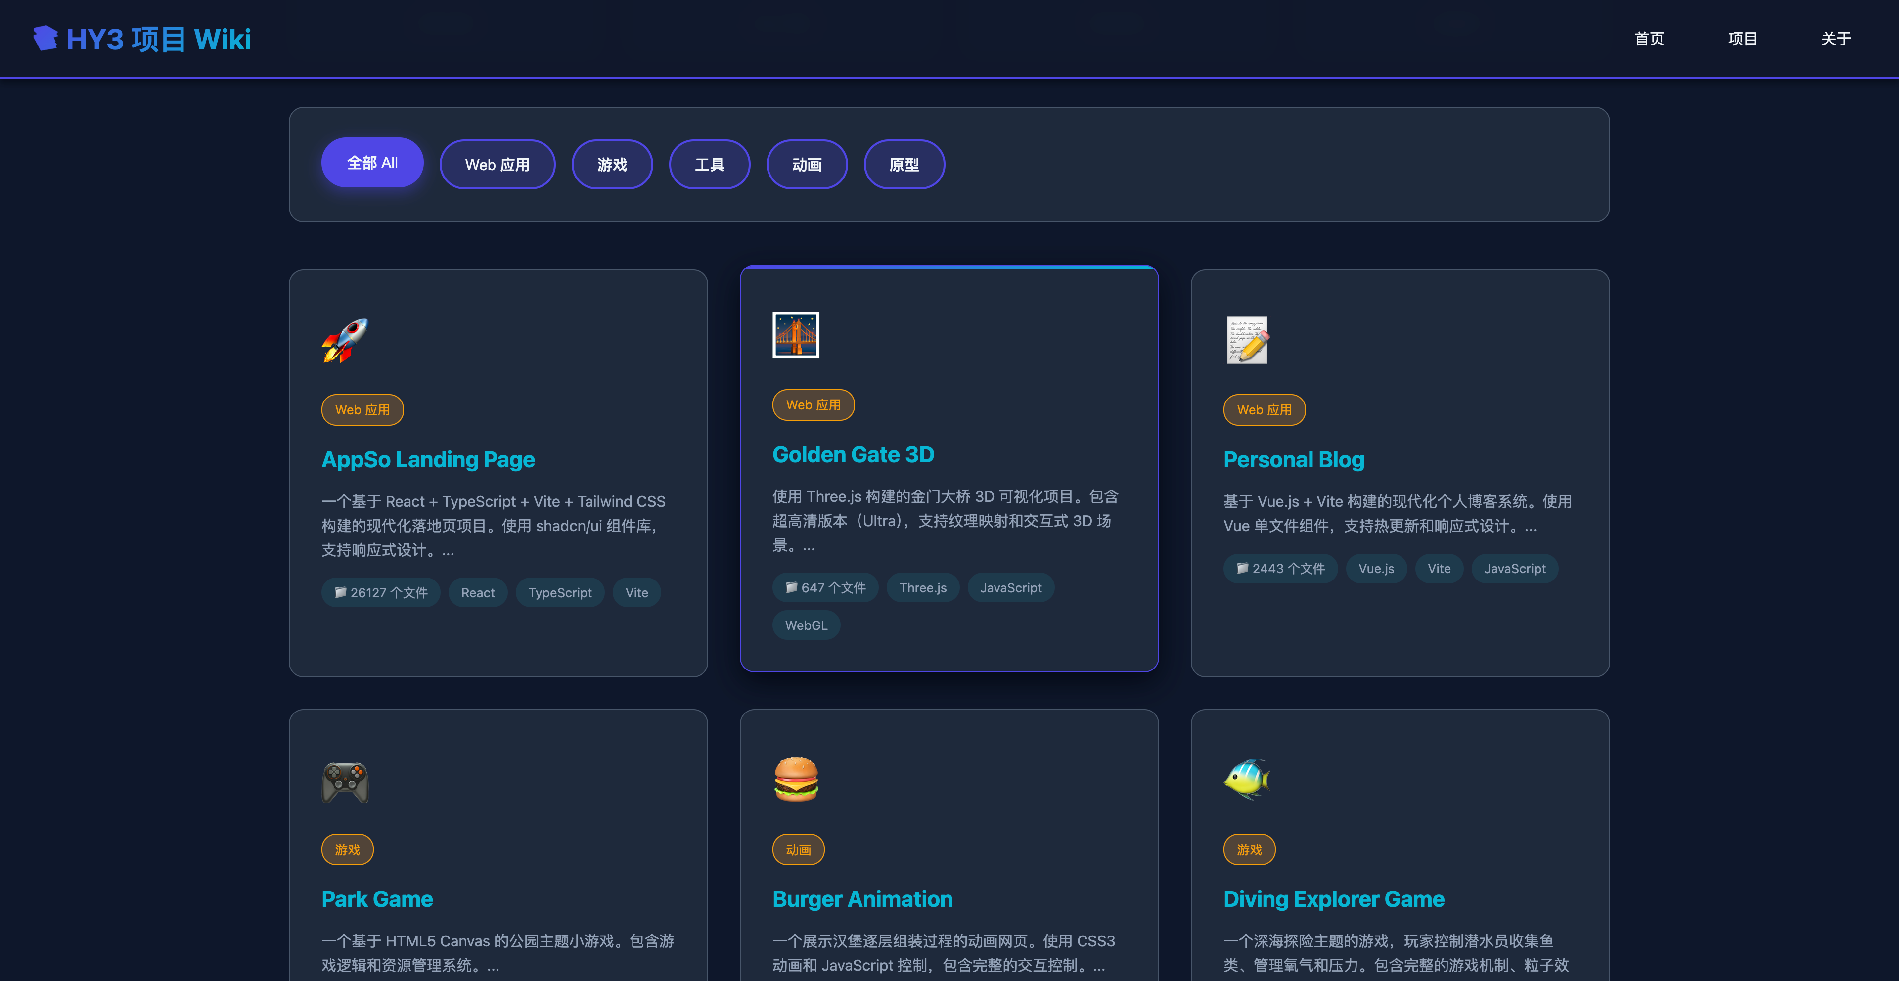Filter projects by 工具

709,164
